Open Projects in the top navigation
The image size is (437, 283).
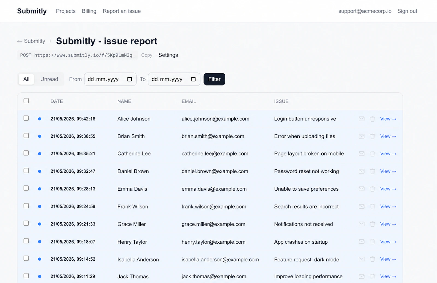66,11
